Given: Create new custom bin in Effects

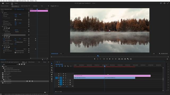Looking at the screenshot, I should click(x=45, y=92).
